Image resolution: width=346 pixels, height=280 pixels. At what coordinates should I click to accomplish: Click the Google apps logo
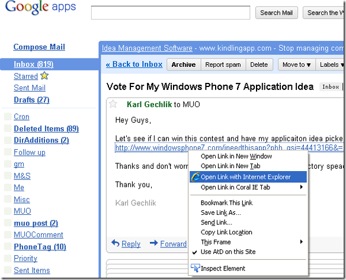point(41,7)
